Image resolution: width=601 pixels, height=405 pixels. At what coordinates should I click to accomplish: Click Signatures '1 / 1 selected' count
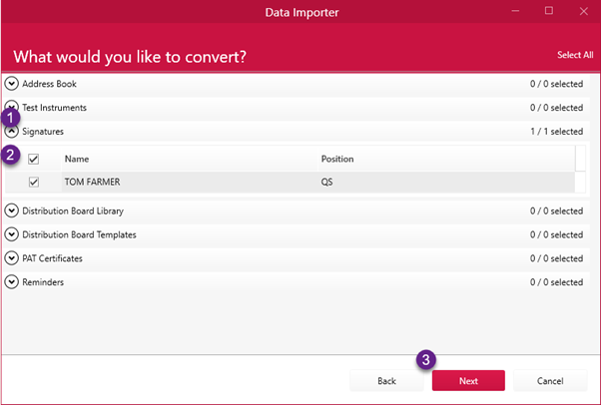click(x=556, y=132)
